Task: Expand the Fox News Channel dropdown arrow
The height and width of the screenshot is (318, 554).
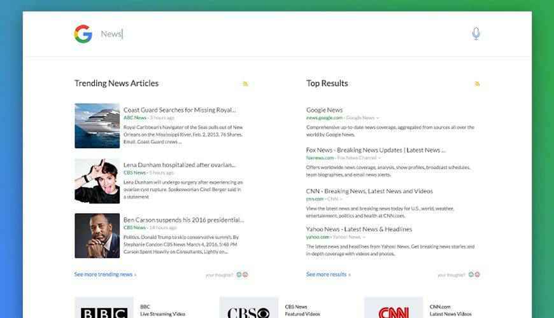Action: [x=380, y=158]
